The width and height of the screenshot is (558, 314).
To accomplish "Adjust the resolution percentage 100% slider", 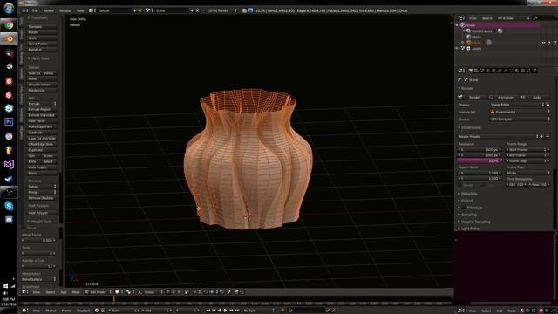I will pos(480,160).
